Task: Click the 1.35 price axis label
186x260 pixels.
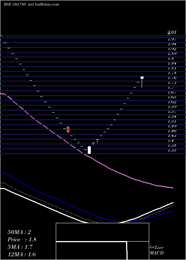Action: click(172, 150)
